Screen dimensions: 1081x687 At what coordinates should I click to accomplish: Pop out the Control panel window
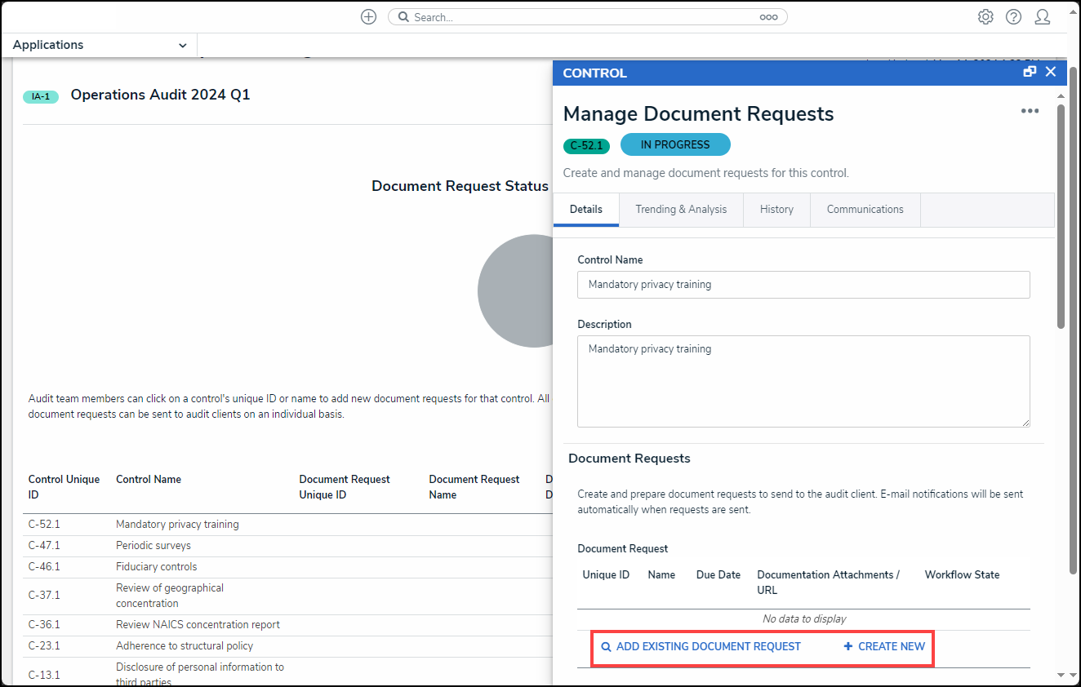pos(1030,72)
